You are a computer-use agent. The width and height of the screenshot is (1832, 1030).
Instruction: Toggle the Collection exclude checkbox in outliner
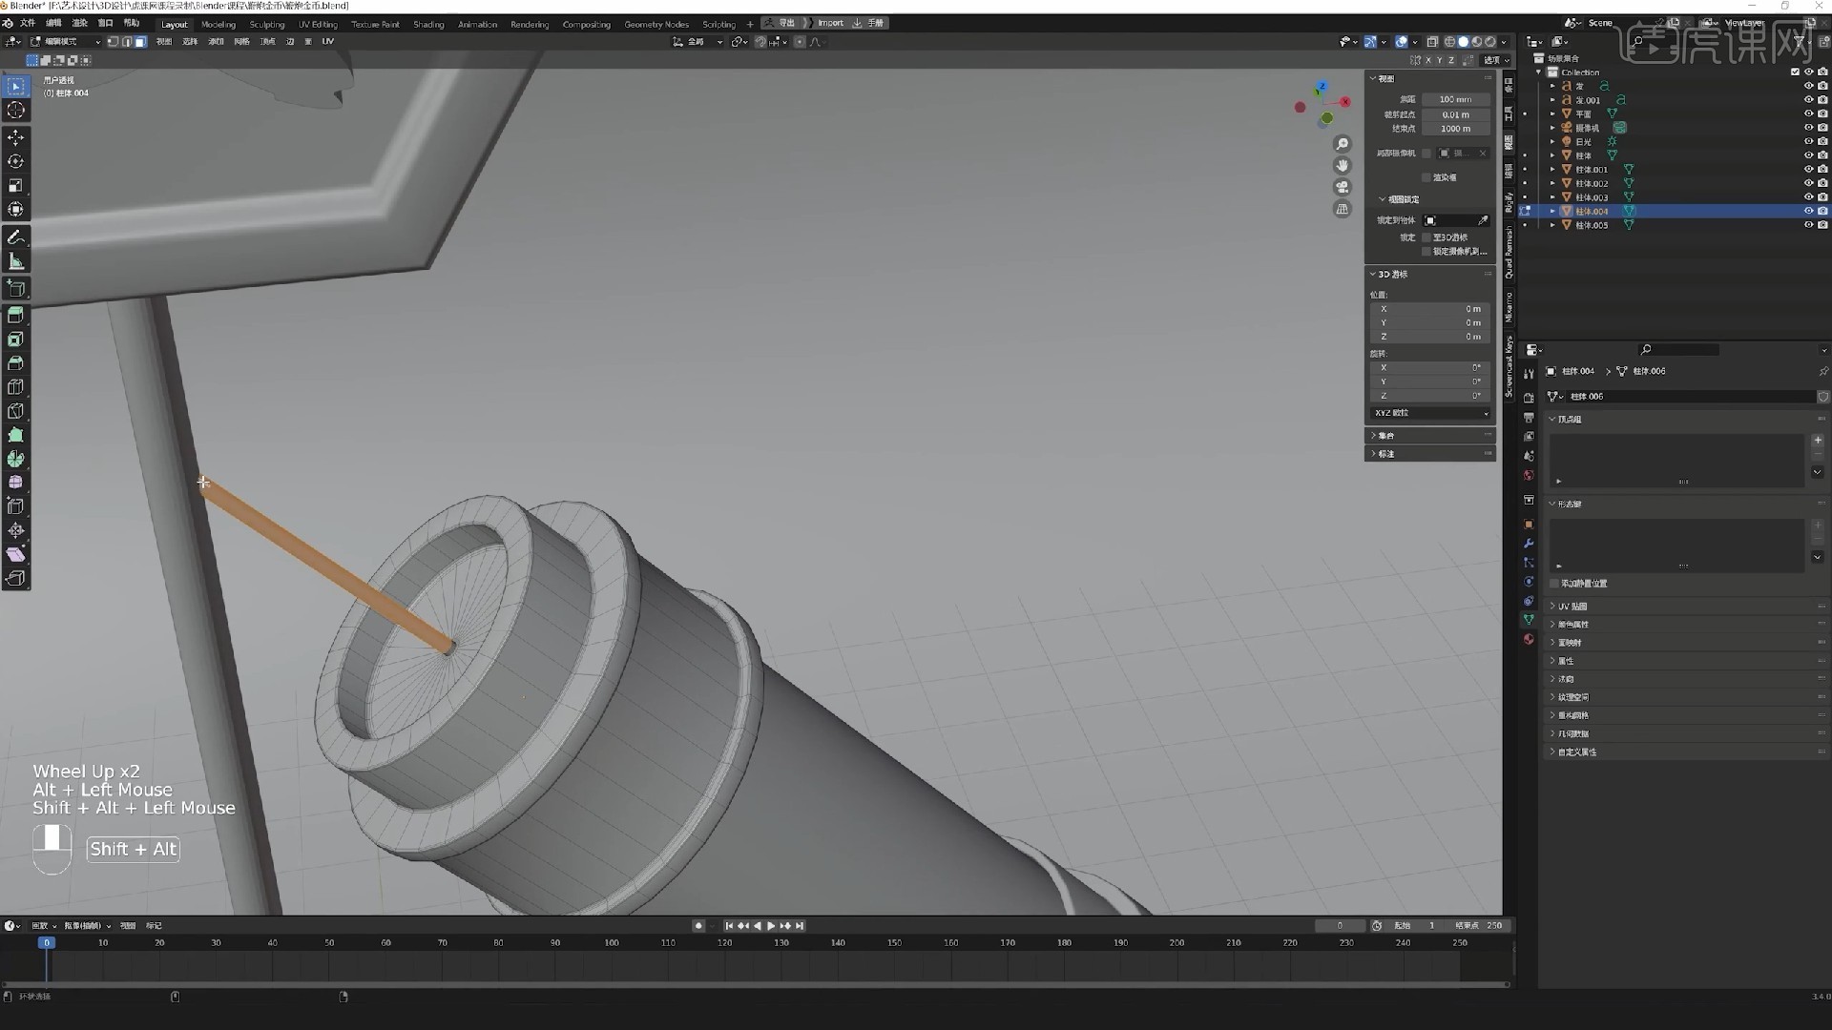click(1795, 72)
